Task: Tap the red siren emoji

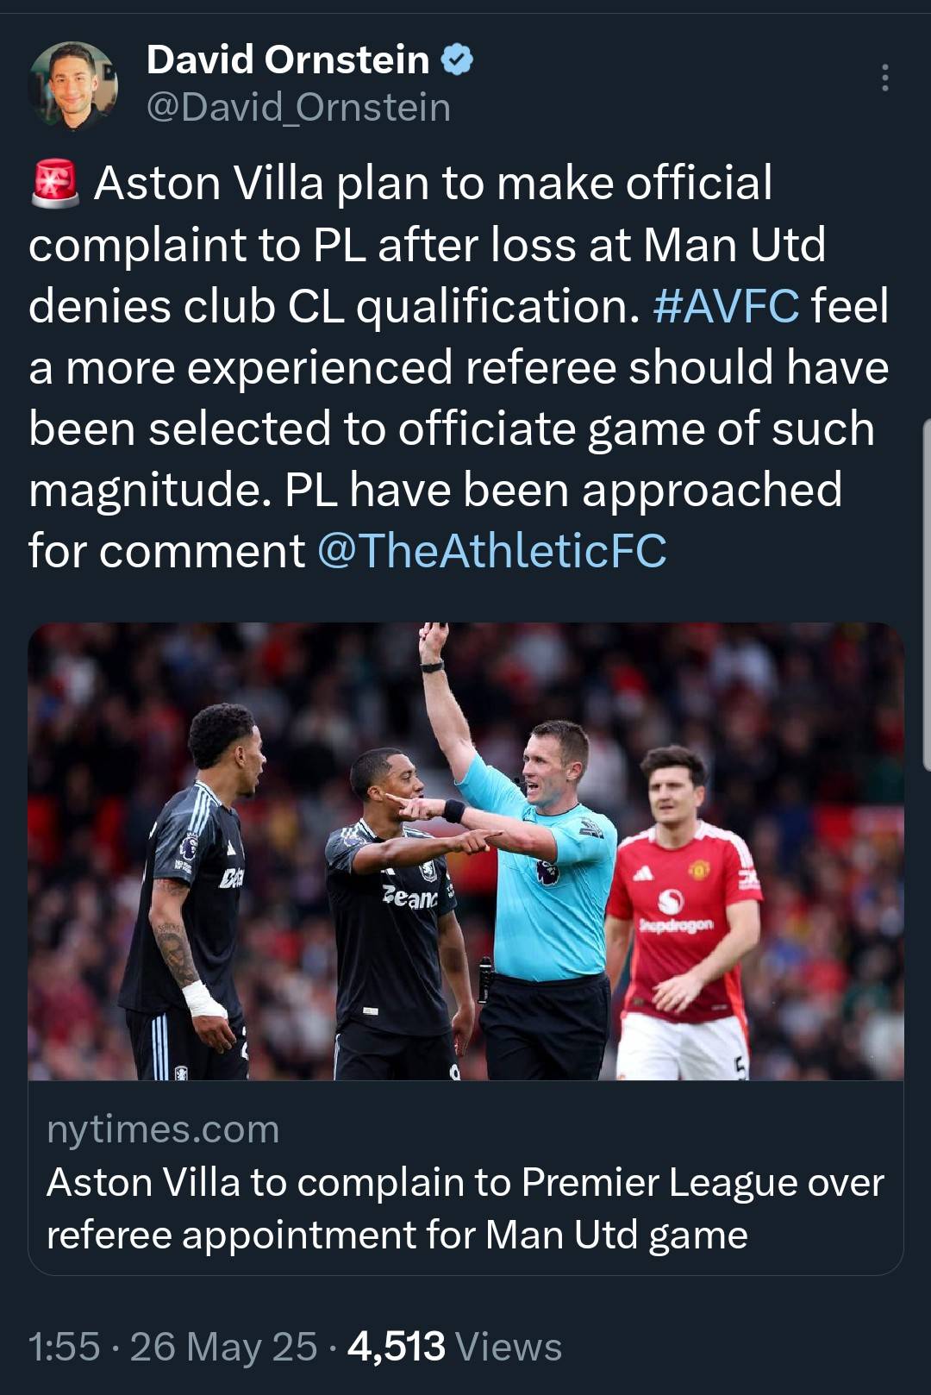Action: (x=55, y=183)
